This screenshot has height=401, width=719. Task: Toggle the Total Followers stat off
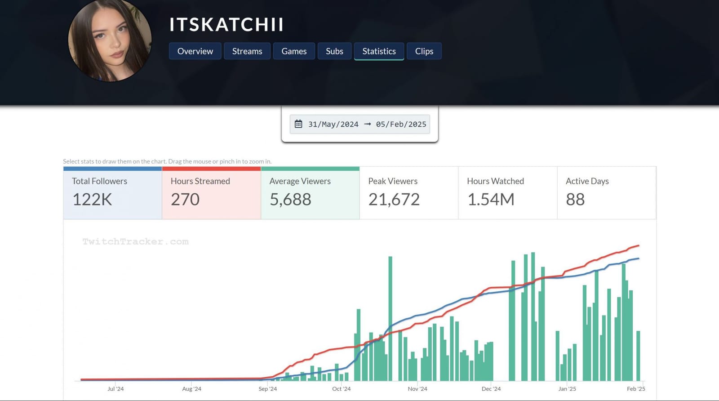(x=112, y=192)
